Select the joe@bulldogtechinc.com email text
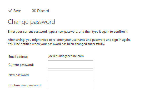 [x=66, y=56]
